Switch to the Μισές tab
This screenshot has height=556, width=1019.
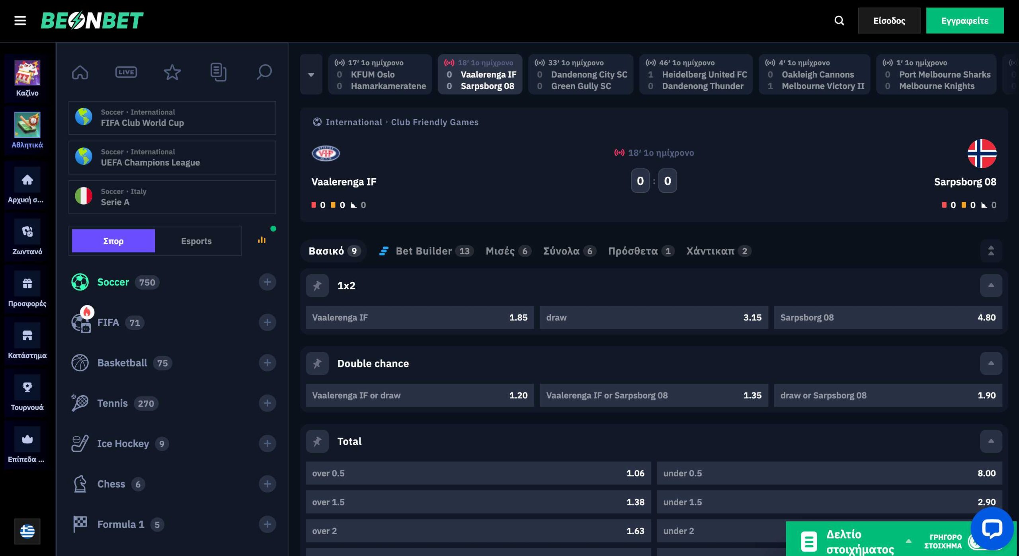508,251
